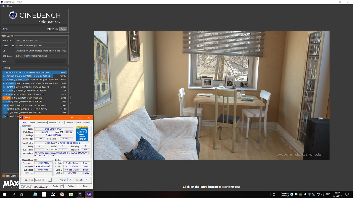Select ranking row 7 Core i7-7700K
Viewport: 353px width, 198px height.
(x=35, y=94)
